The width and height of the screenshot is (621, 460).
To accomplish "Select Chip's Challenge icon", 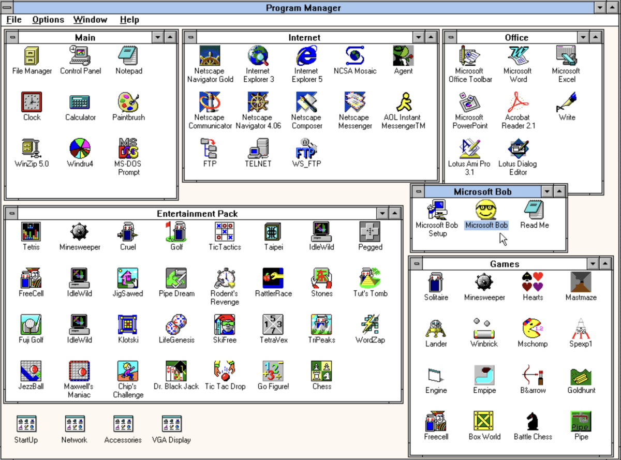I will pos(128,372).
